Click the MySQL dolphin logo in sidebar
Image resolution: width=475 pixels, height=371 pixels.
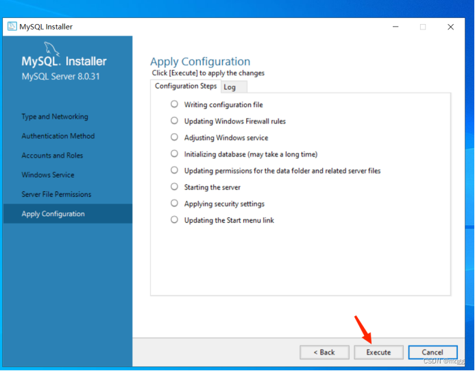pos(51,49)
